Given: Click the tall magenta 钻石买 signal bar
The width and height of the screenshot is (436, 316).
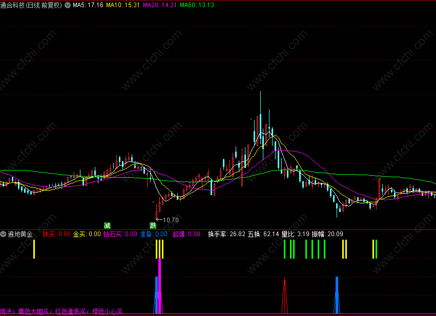Looking at the screenshot, I should [160, 286].
